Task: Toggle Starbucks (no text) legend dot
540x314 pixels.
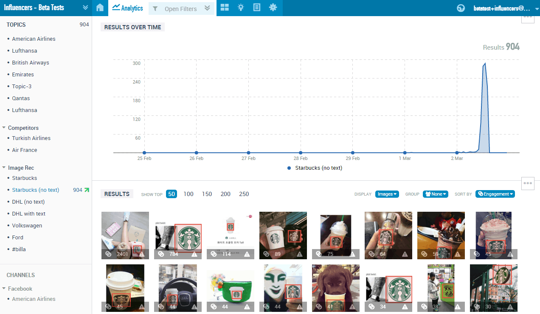Action: [x=289, y=168]
